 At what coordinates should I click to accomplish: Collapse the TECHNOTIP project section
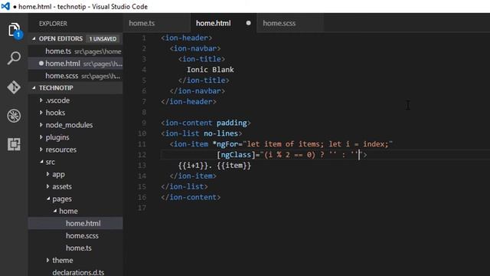(34, 88)
